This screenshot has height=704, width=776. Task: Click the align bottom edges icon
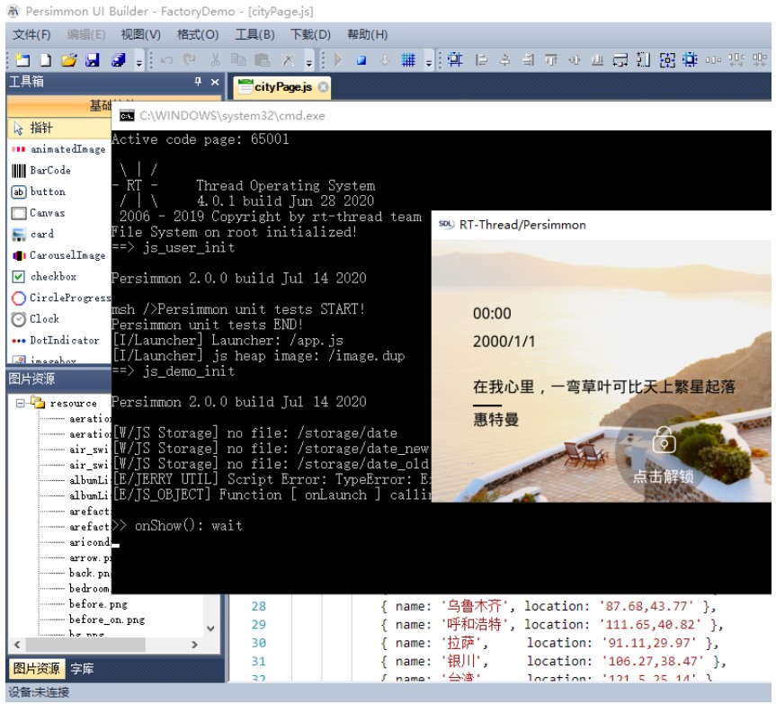597,60
